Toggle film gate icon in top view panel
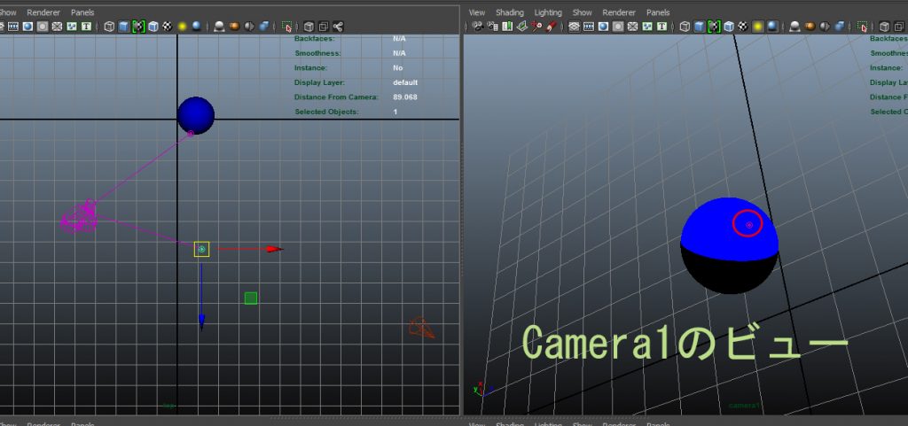 tap(13, 27)
